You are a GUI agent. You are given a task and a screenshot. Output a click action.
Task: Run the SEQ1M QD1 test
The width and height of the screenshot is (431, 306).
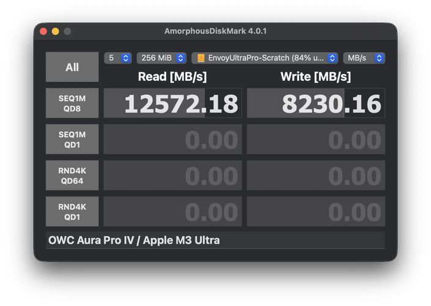[72, 140]
